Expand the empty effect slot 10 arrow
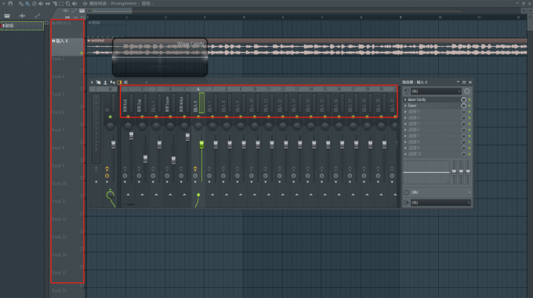The width and height of the screenshot is (533, 298). click(405, 154)
